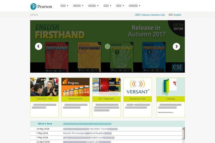Open the Versant logo card
The image size is (215, 143).
[x=138, y=87]
